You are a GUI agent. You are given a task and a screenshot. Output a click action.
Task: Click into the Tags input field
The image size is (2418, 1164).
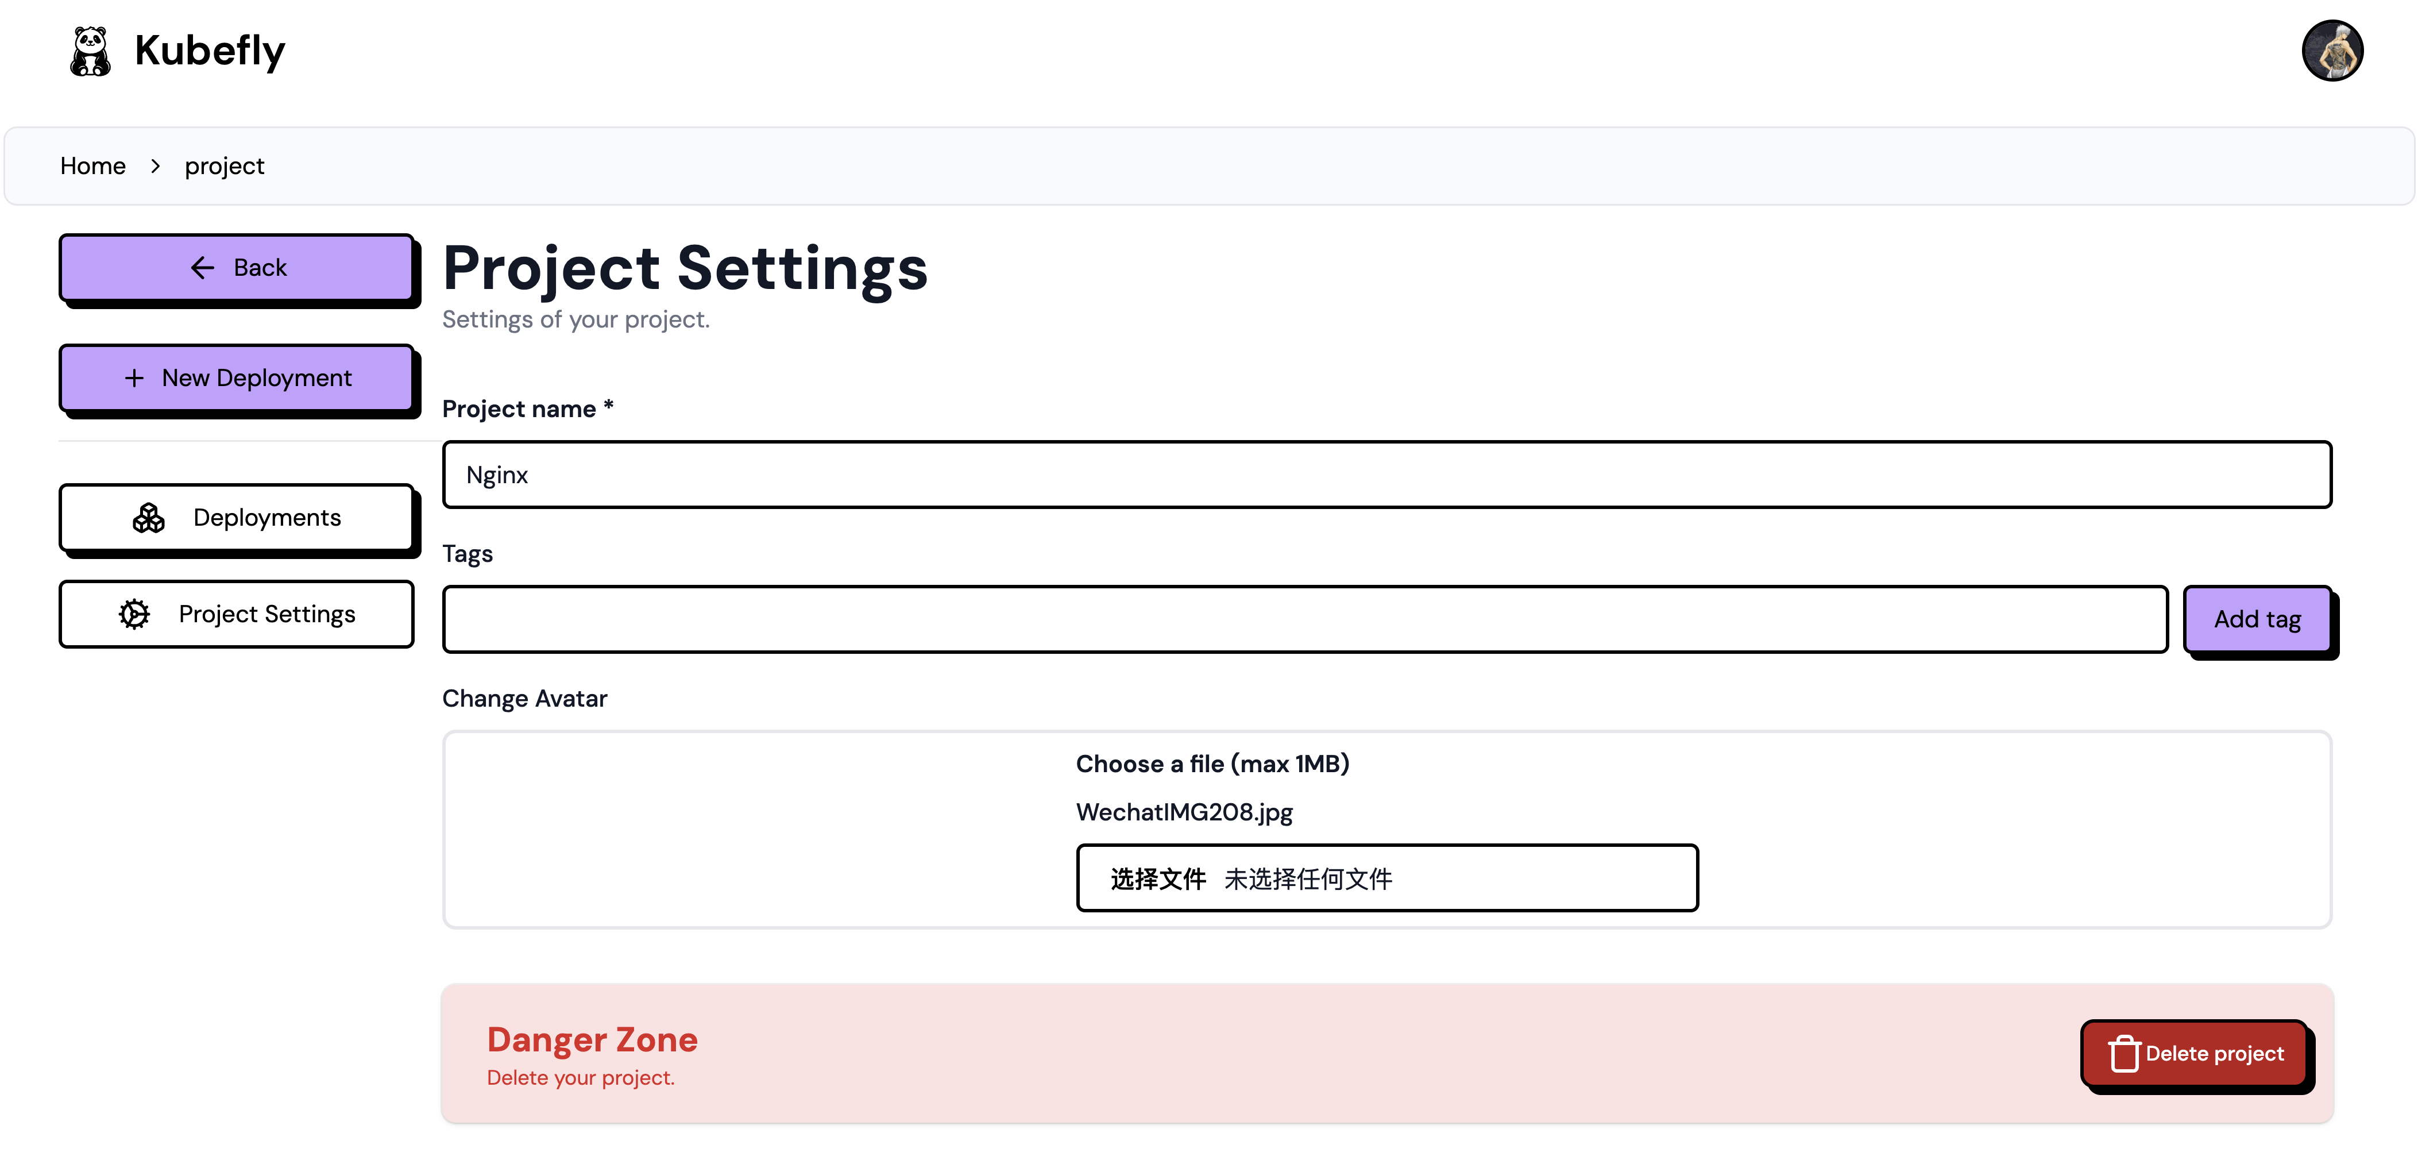[1305, 619]
